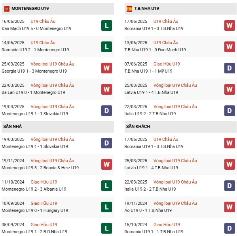This screenshot has width=237, height=236.
Task: Select the T.B.NHA U19 header
Action: coord(180,9)
